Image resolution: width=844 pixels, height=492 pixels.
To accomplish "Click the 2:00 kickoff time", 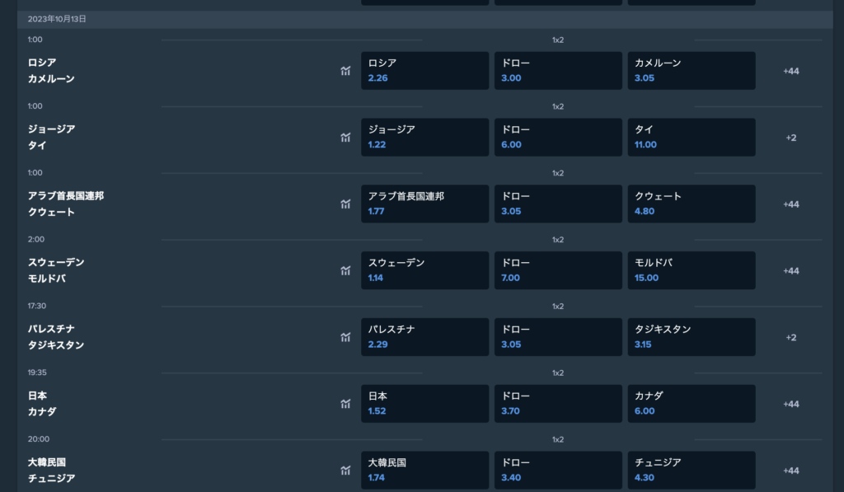I will pos(36,239).
